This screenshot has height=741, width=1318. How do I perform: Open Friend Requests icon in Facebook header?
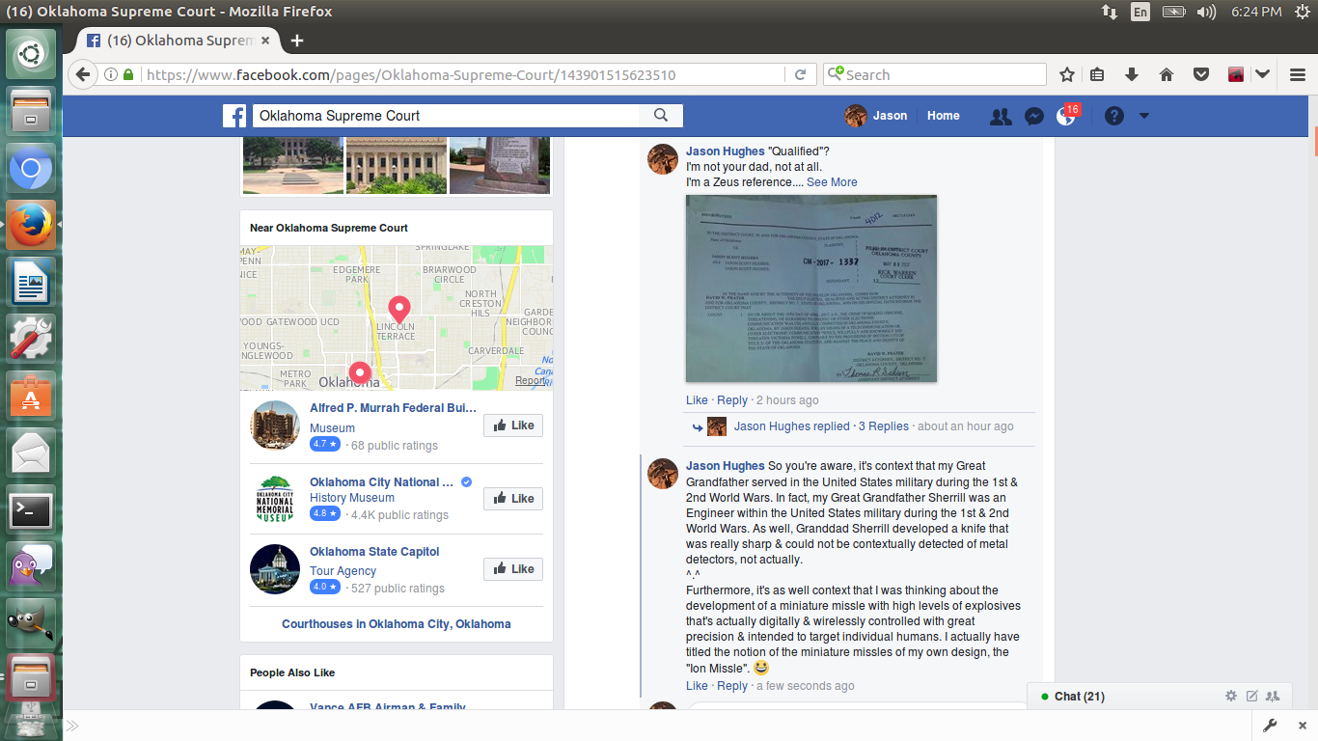pyautogui.click(x=1001, y=116)
